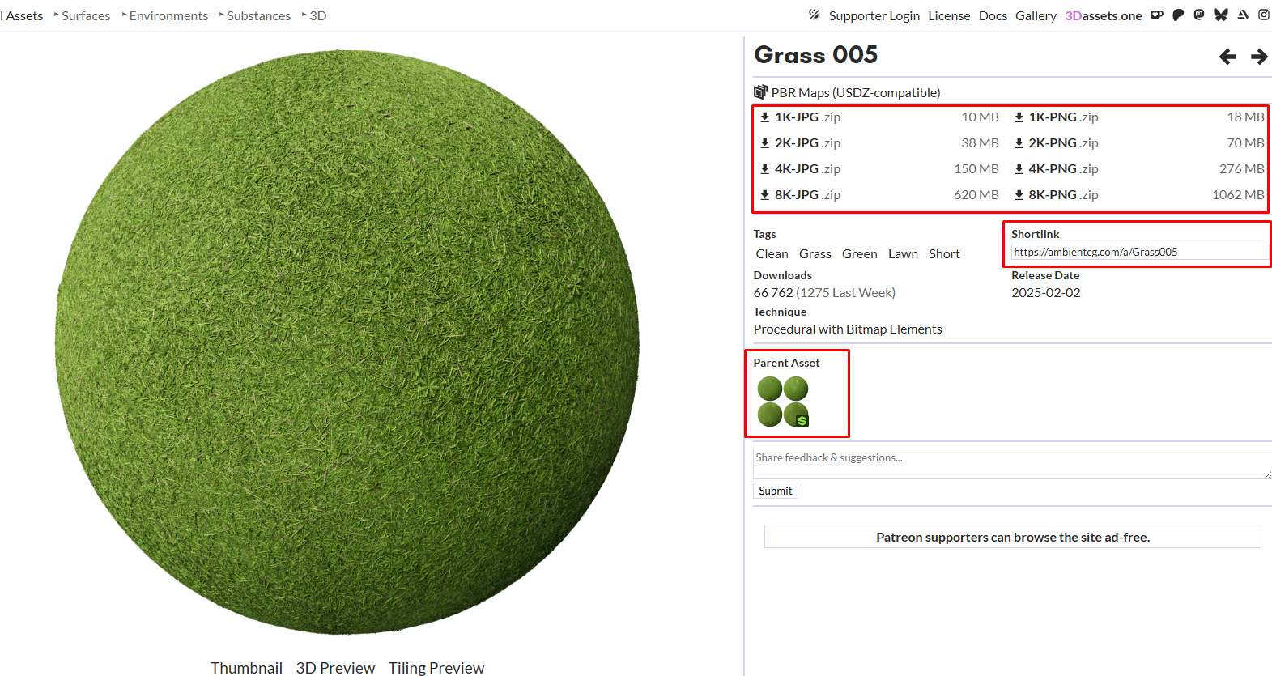Click 'Procedural with Bitmap Elements' technique text
Viewport: 1272px width, 676px height.
pyautogui.click(x=848, y=329)
